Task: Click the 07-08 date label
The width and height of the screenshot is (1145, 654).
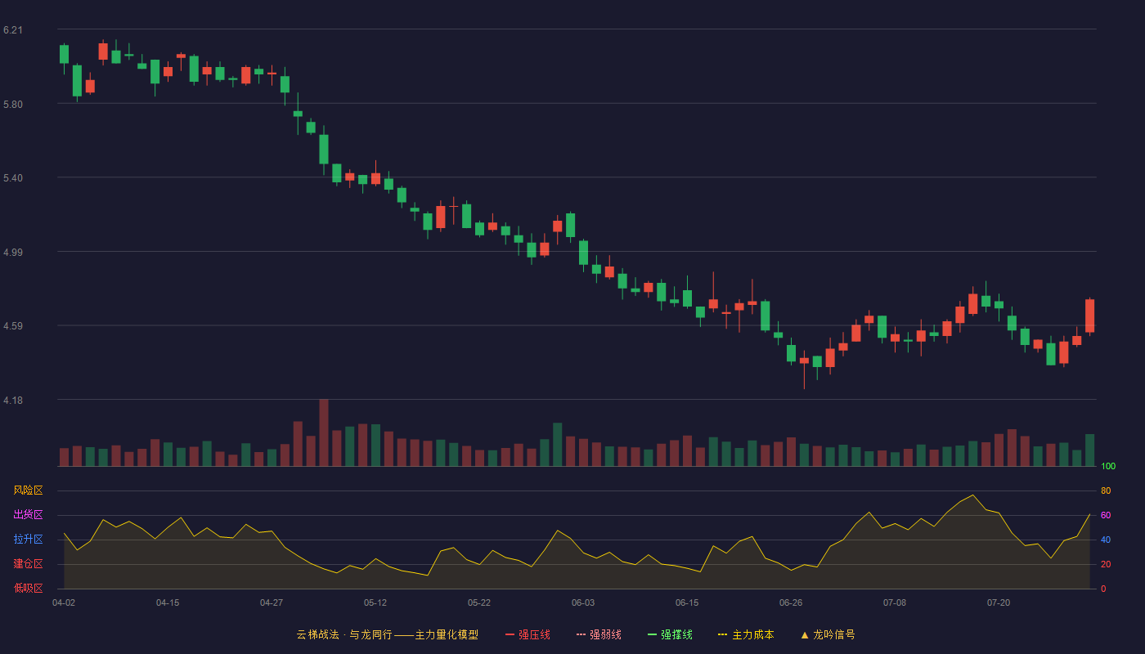Action: click(x=895, y=602)
